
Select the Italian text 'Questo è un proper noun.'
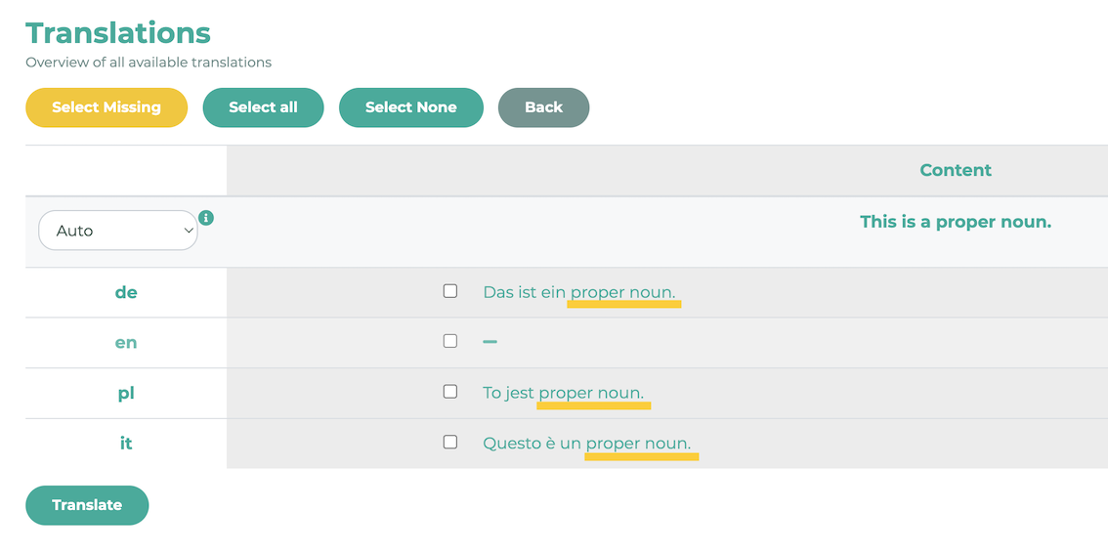(x=586, y=444)
